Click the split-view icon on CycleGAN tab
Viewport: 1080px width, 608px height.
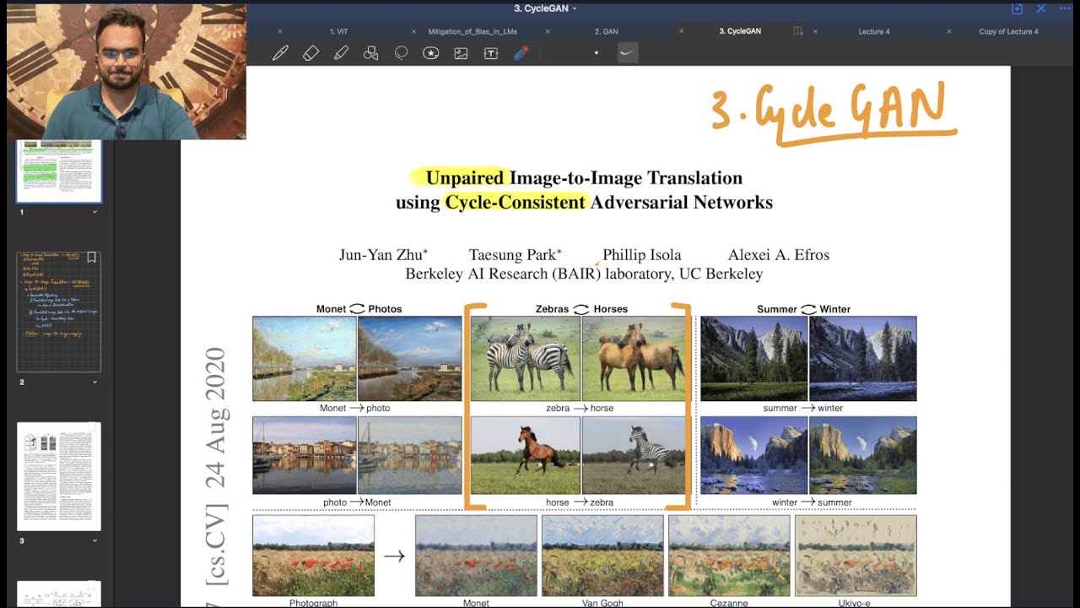798,31
